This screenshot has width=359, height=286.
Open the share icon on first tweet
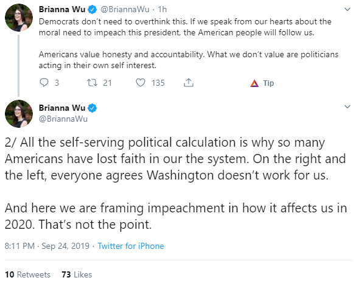[x=189, y=82]
